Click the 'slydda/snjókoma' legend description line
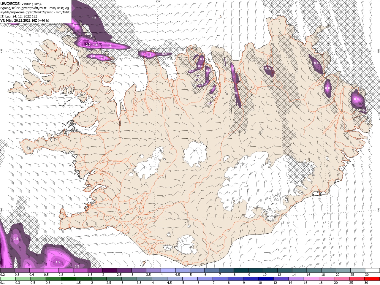 point(35,12)
